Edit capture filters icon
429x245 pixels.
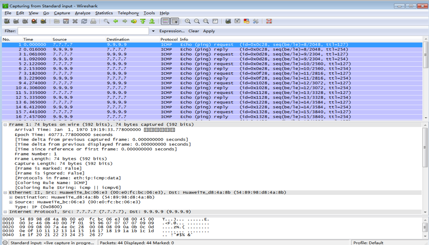(229, 21)
